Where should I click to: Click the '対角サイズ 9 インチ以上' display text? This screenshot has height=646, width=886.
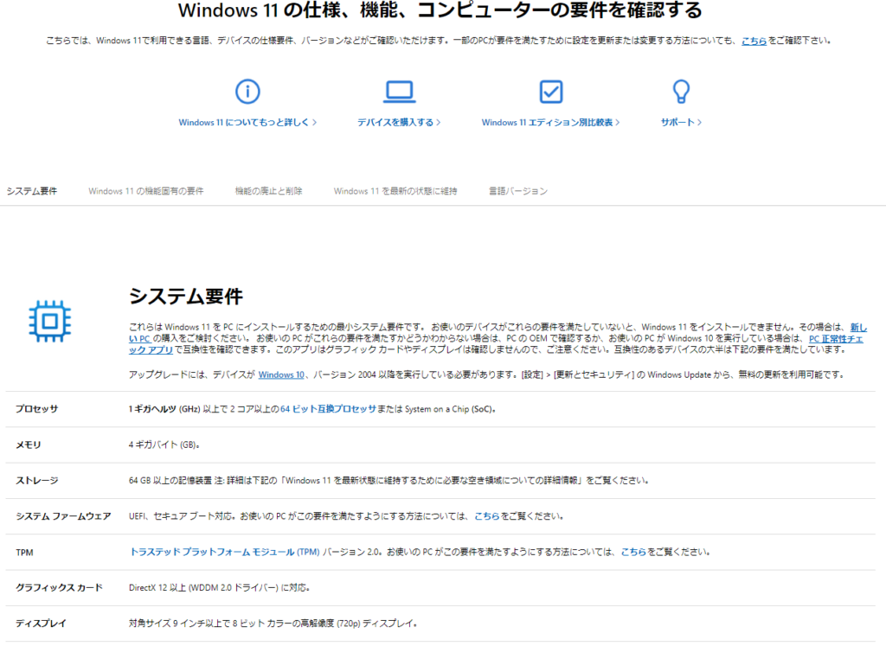pos(179,624)
